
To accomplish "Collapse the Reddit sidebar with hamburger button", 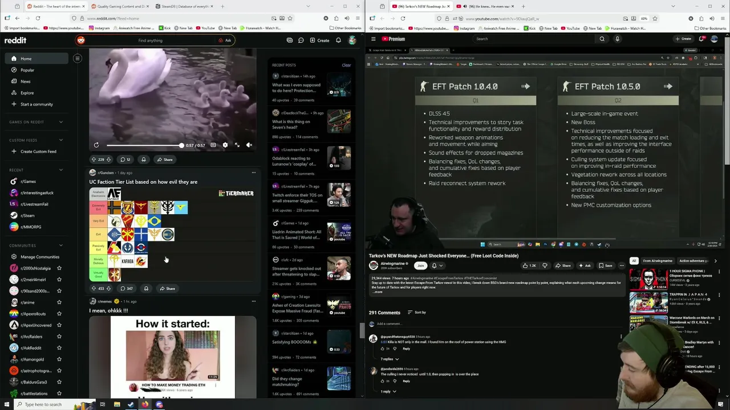I will (78, 58).
